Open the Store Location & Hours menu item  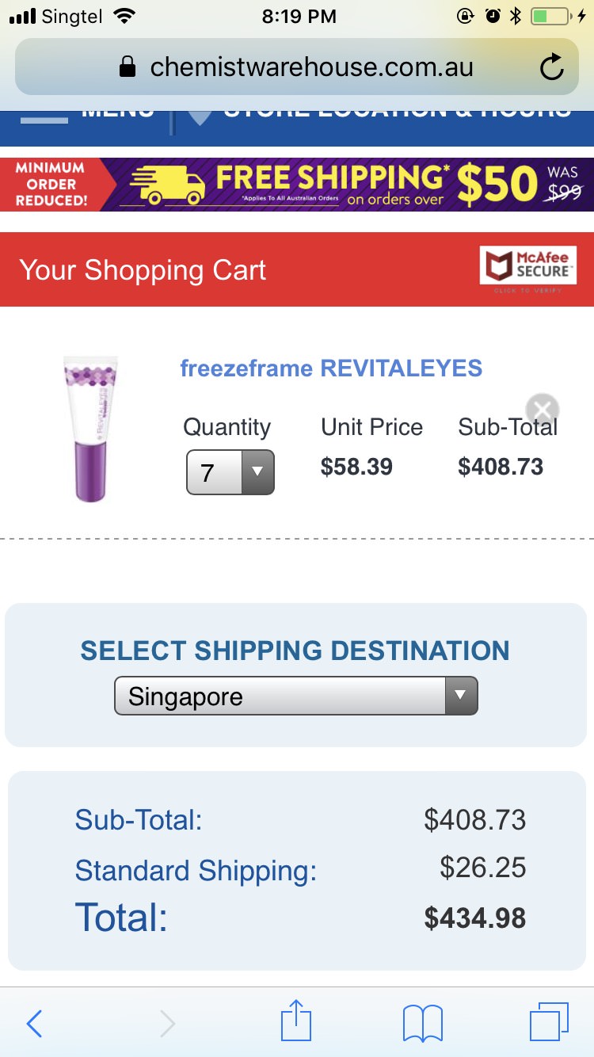click(396, 113)
